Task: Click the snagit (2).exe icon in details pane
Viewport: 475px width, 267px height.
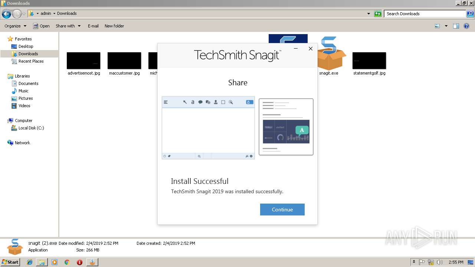Action: click(15, 247)
